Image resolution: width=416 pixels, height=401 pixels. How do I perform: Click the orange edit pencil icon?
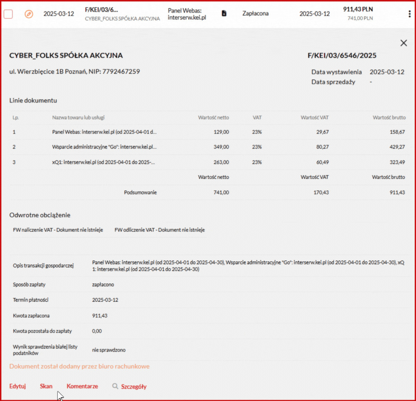[x=29, y=14]
